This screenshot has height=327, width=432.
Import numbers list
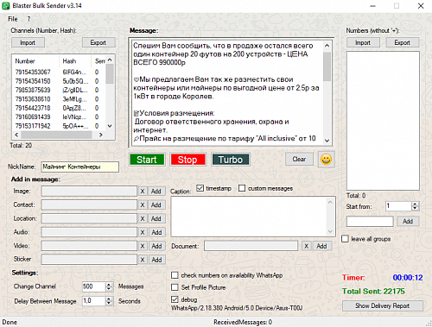[x=363, y=42]
